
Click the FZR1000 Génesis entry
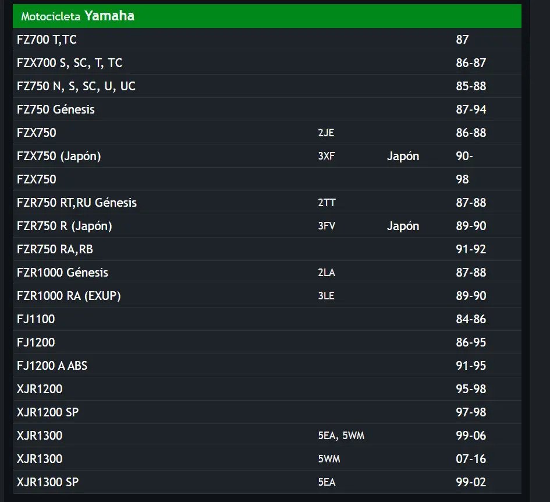tap(62, 273)
